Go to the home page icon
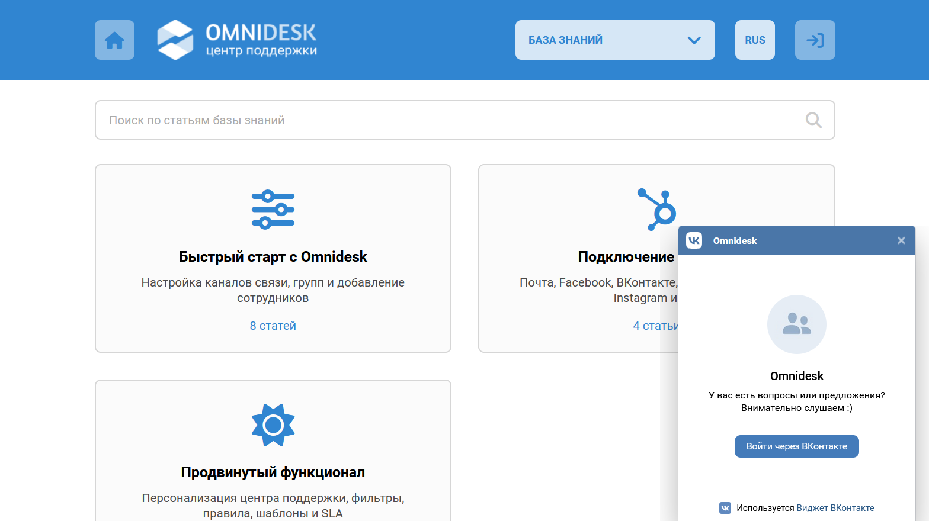Viewport: 929px width, 521px height. point(114,40)
